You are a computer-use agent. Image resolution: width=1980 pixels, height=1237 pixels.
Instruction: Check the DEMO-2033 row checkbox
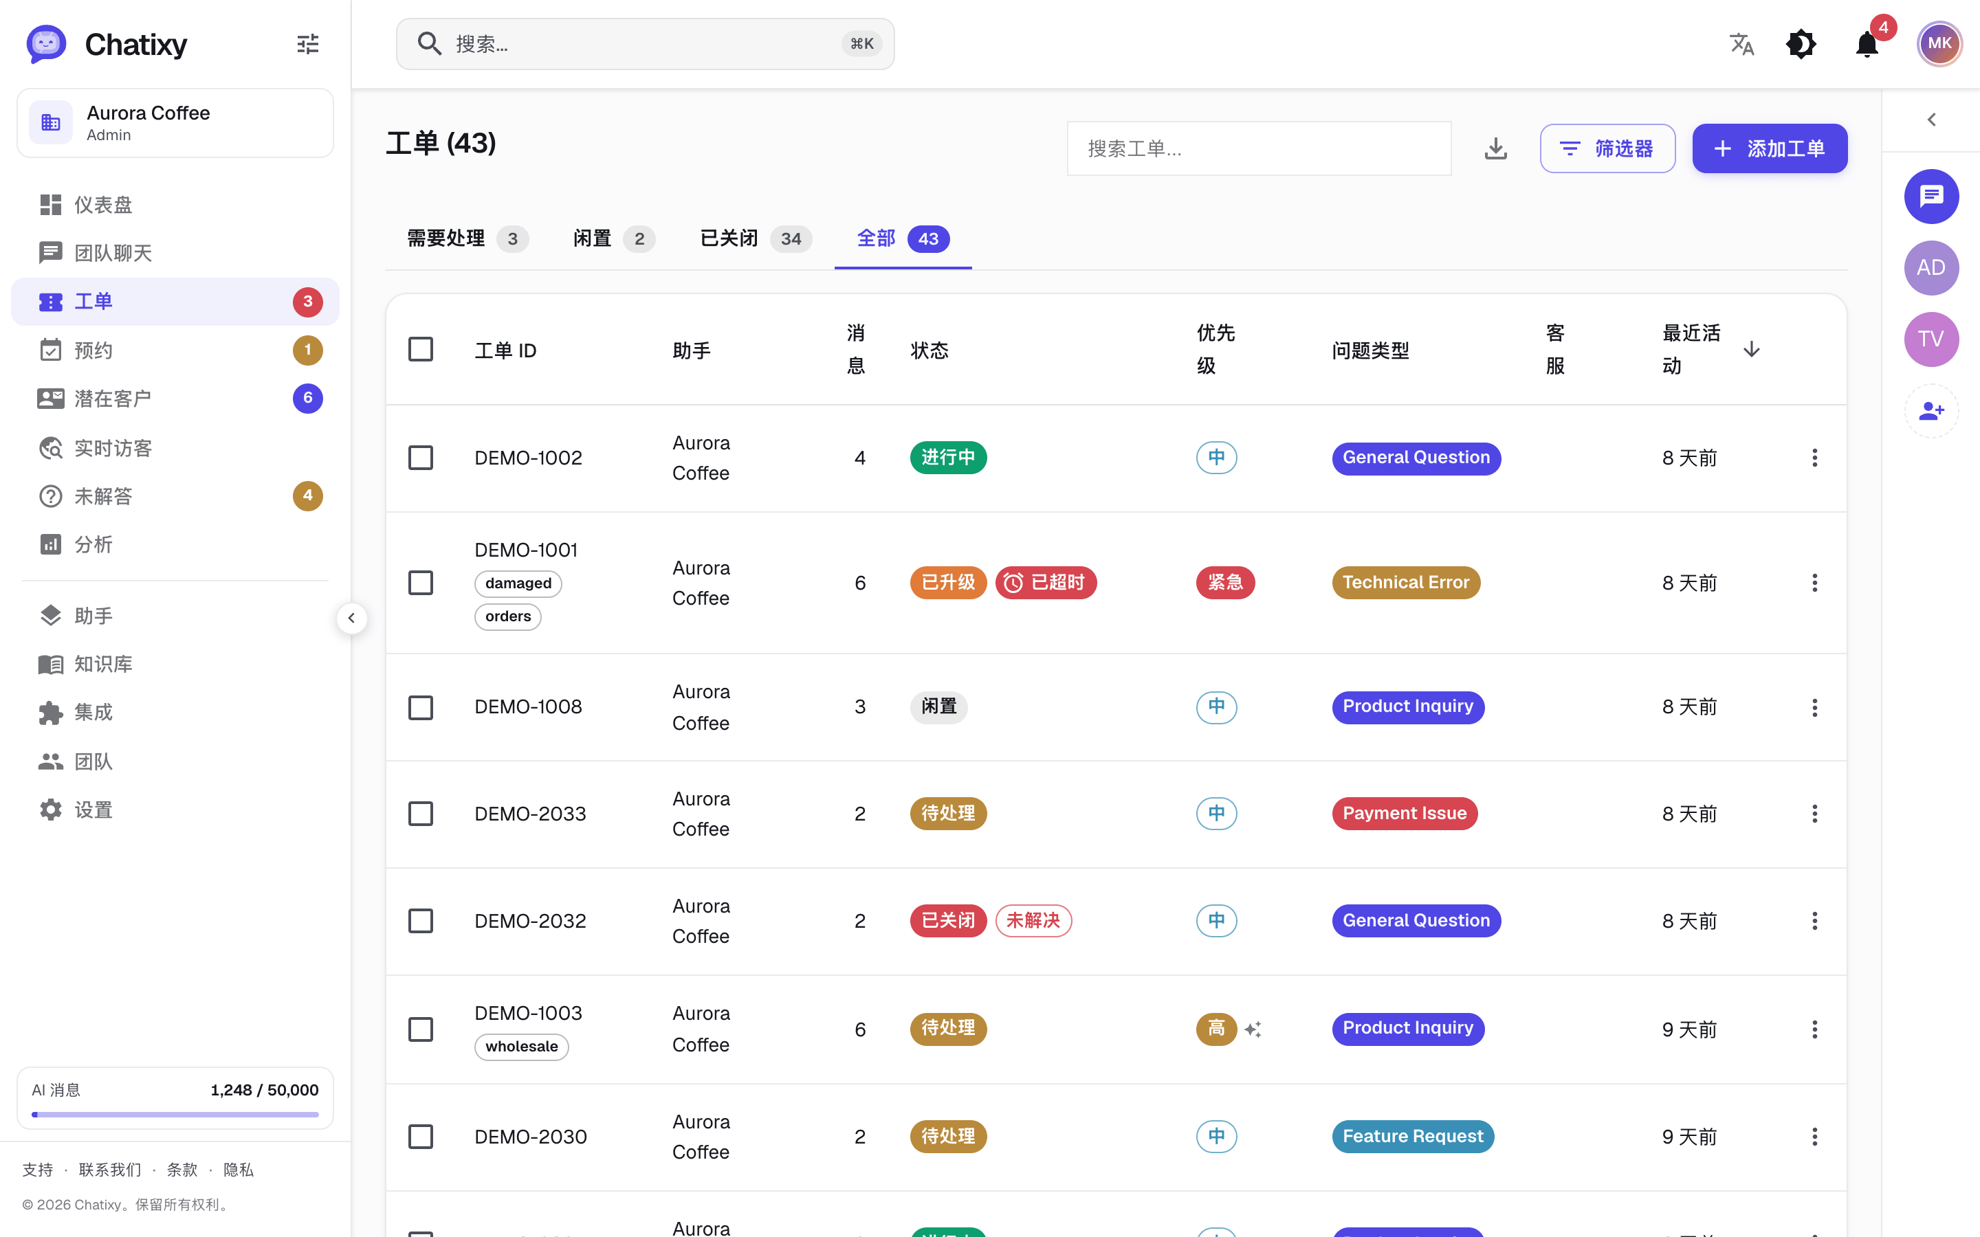click(421, 813)
